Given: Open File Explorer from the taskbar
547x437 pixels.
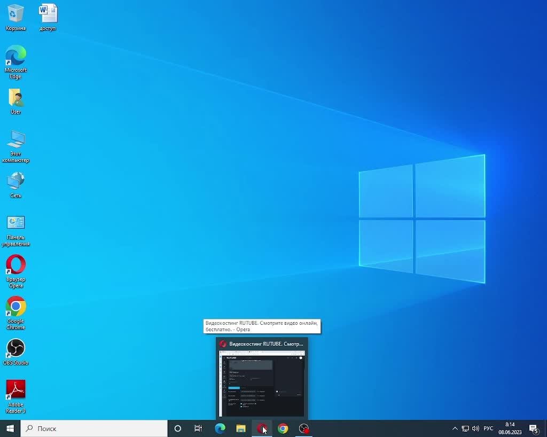Looking at the screenshot, I should coord(241,428).
